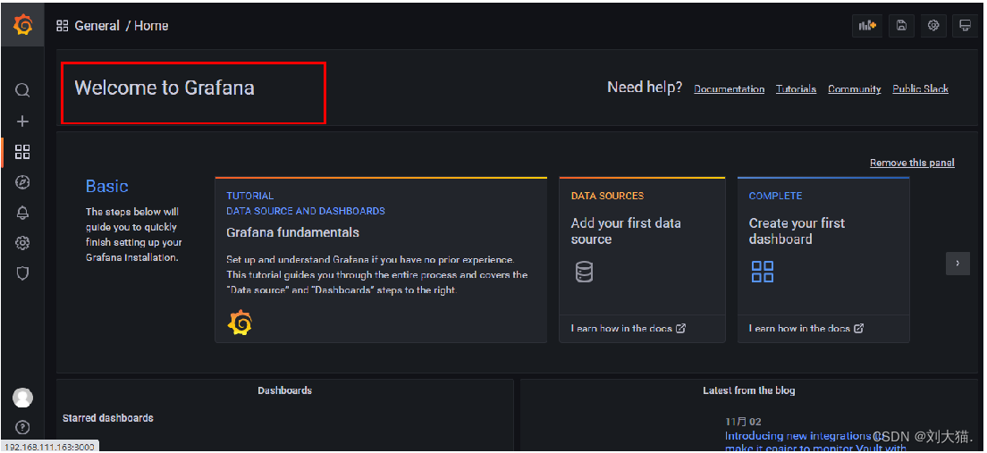Open the Dashboards grid icon in sidebar
This screenshot has width=987, height=453.
[x=23, y=152]
